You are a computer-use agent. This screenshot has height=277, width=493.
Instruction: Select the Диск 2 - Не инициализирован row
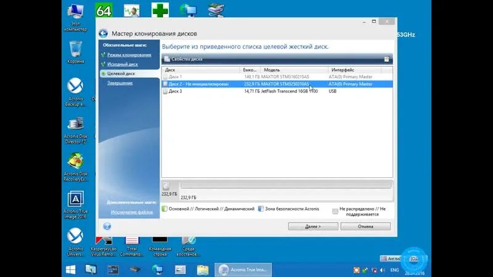click(277, 84)
